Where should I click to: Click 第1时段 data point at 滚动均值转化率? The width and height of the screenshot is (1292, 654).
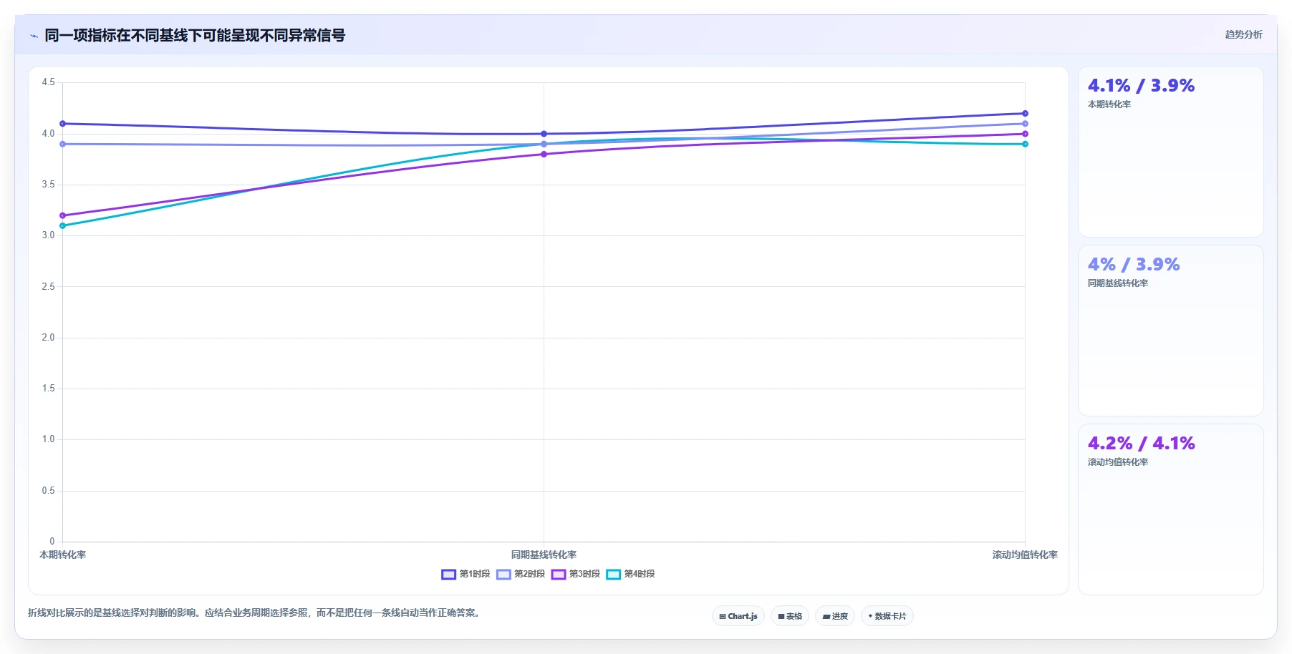click(x=1025, y=113)
